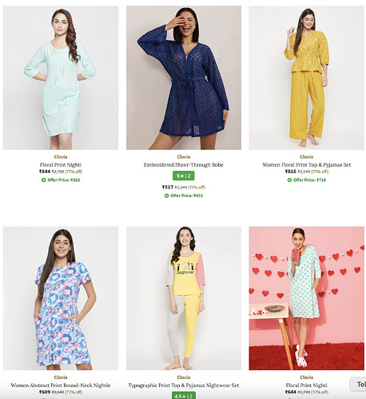Click the Offer Price ₹714 label

click(x=309, y=180)
